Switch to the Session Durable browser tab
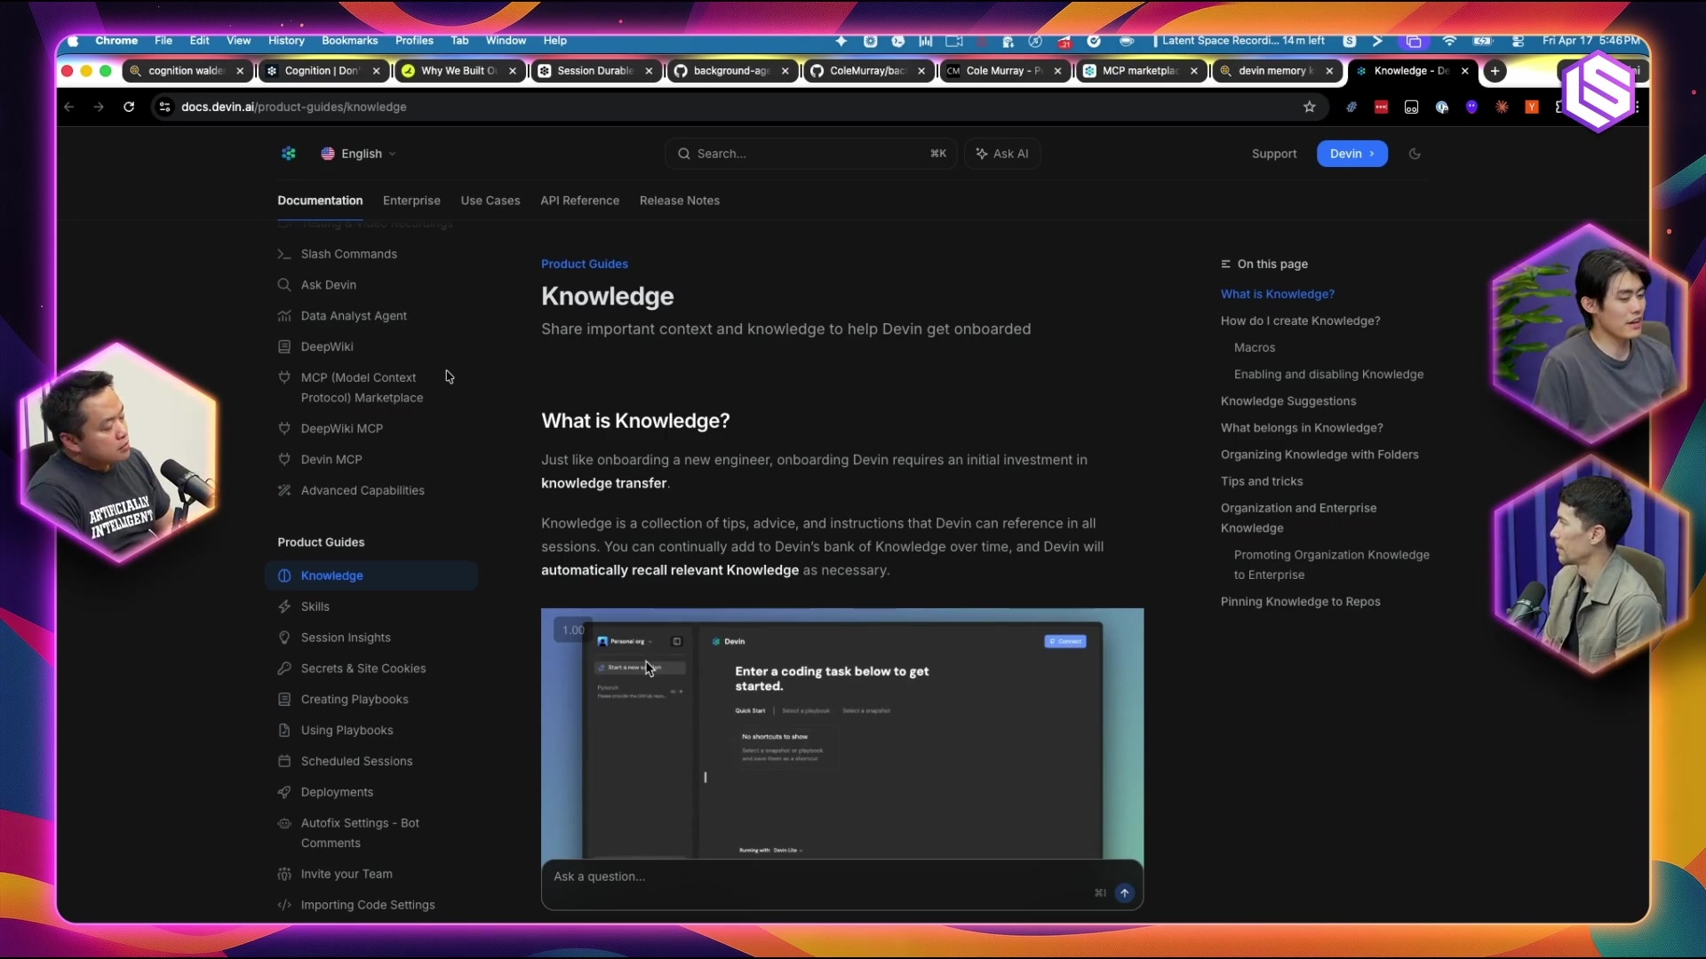 click(x=596, y=71)
